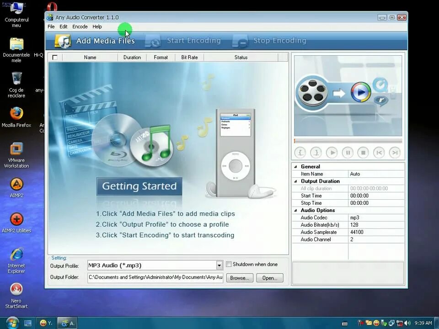Click keyboard language bar icon in taskbar
The width and height of the screenshot is (439, 329).
coord(345,324)
